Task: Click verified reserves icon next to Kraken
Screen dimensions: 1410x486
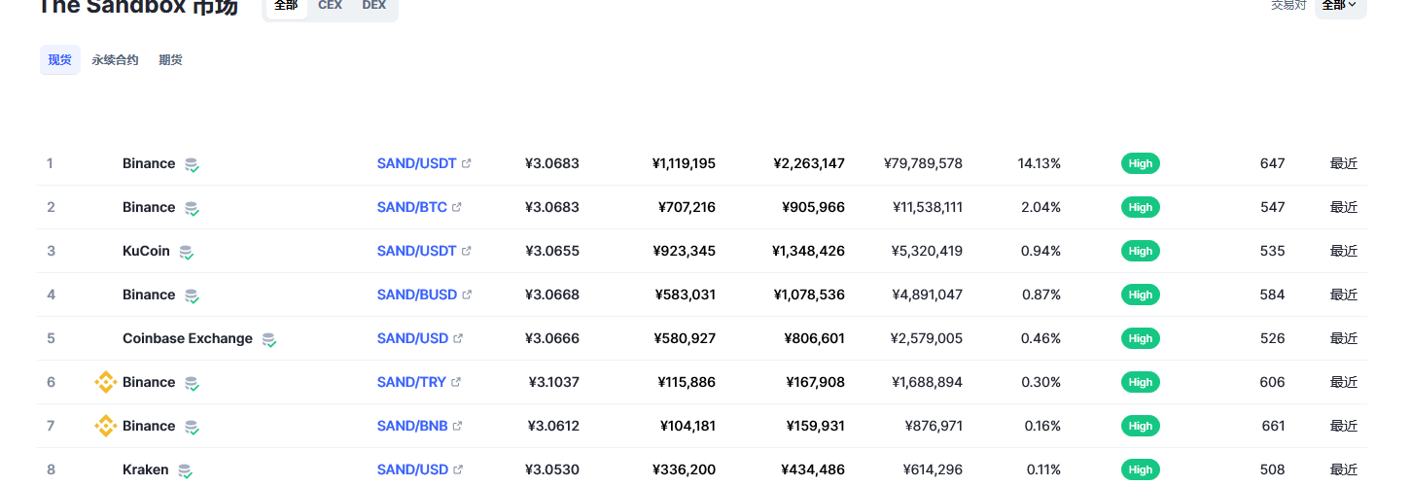Action: [185, 470]
